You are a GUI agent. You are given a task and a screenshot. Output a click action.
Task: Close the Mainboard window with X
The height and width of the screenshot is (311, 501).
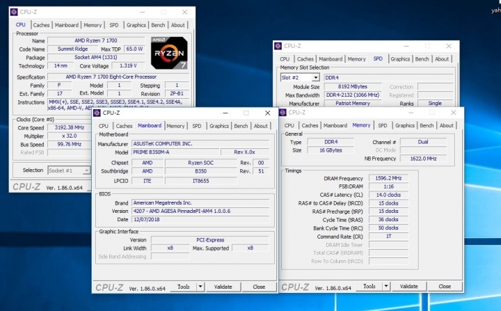(267, 113)
